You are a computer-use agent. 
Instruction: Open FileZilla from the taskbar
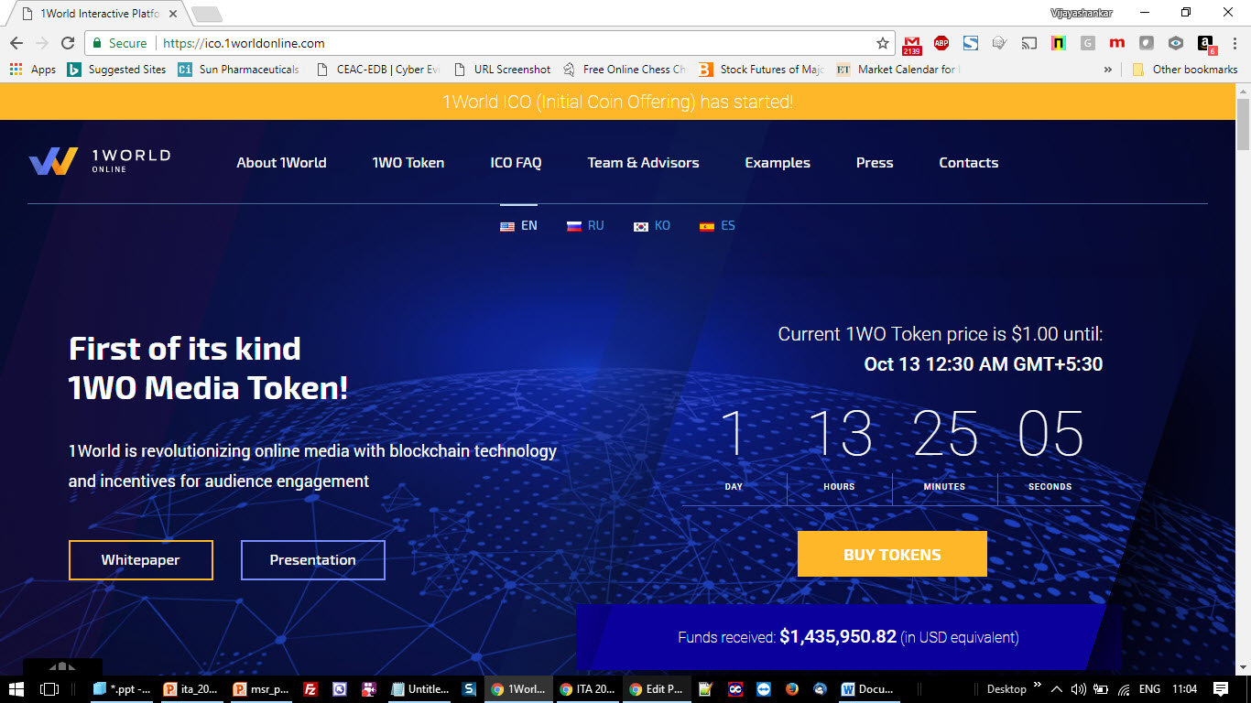[x=310, y=689]
